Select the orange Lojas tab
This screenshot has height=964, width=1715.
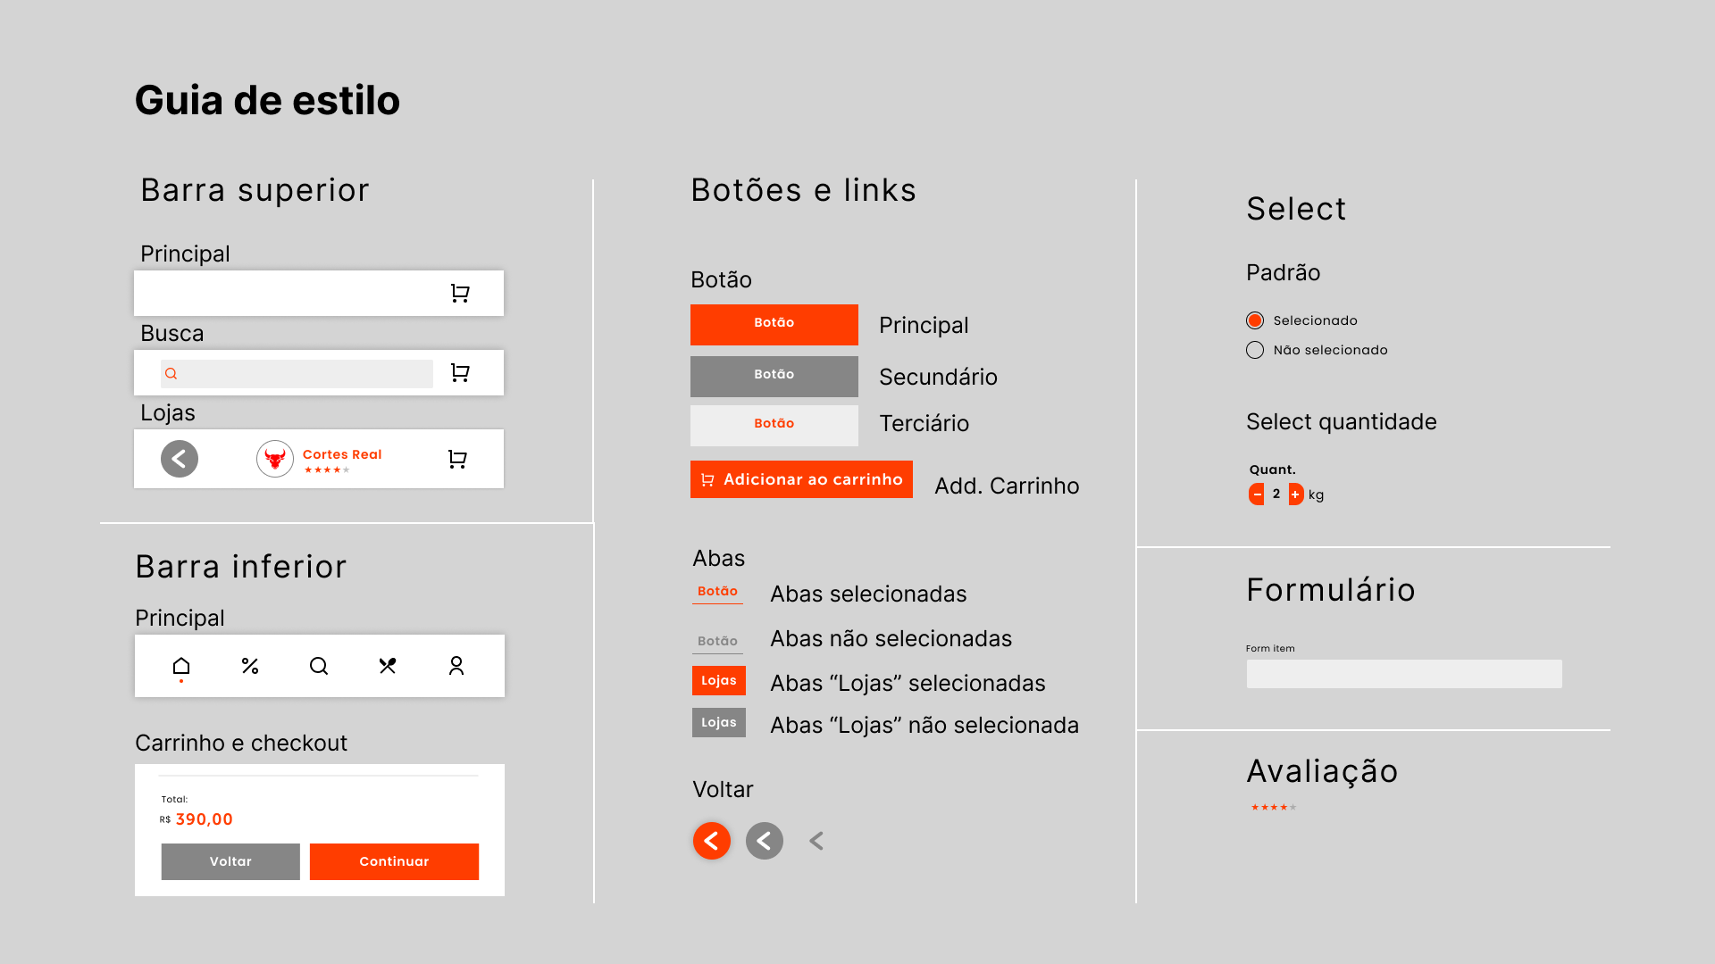(719, 680)
